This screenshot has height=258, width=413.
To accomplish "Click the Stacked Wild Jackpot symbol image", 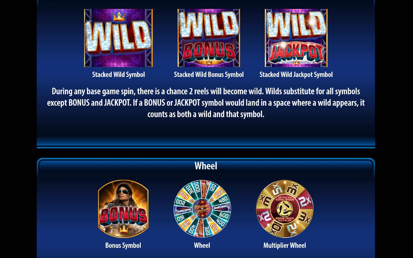I will [296, 38].
